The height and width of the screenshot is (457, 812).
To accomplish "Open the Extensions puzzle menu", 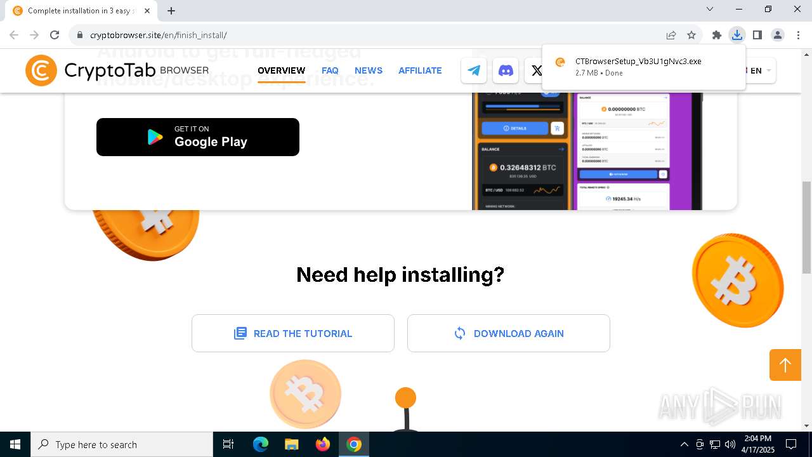I will [x=717, y=35].
